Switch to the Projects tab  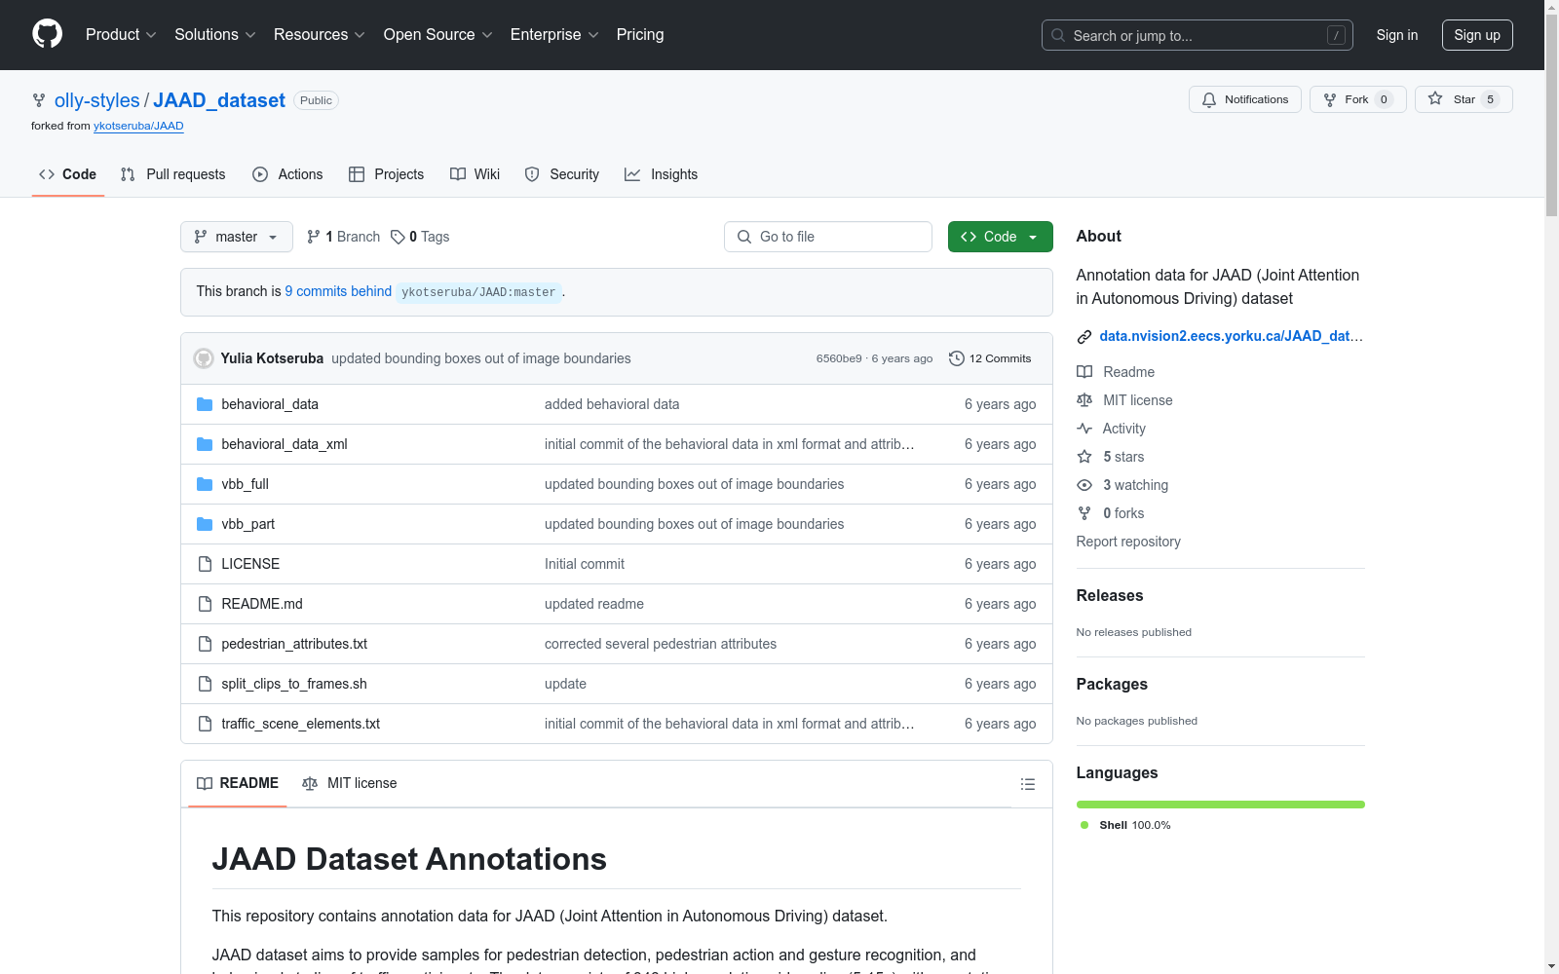[387, 174]
